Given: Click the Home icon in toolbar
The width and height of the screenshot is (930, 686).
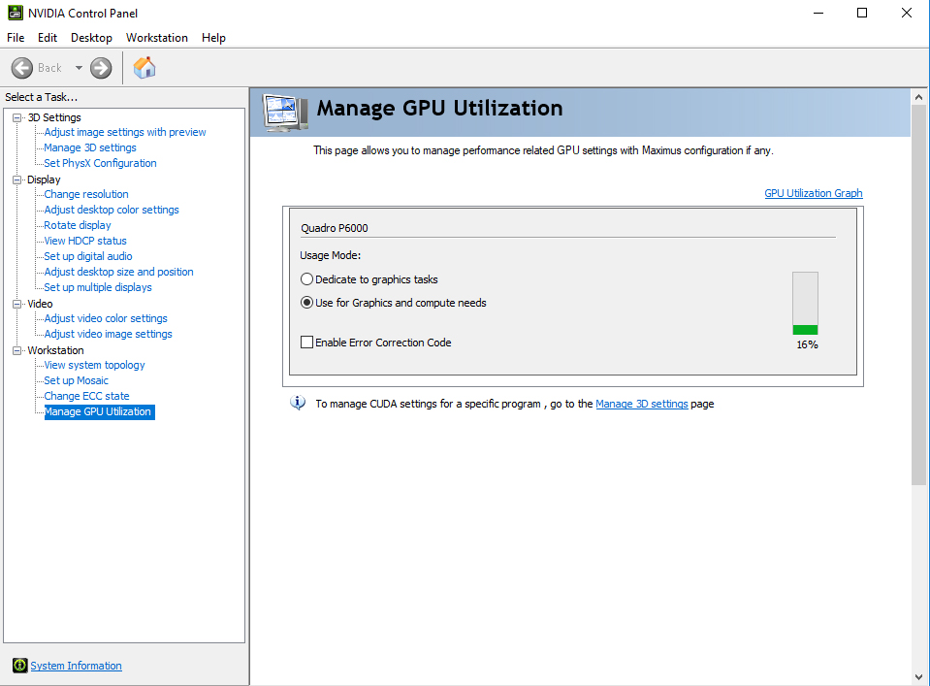Looking at the screenshot, I should coord(144,67).
